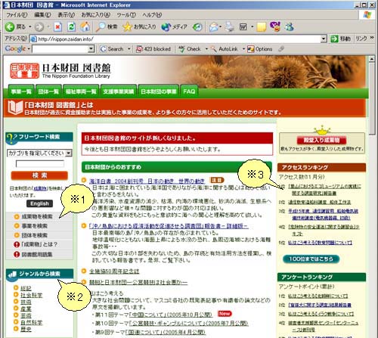Go to the Home page icon
The height and width of the screenshot is (338, 378).
pyautogui.click(x=85, y=26)
